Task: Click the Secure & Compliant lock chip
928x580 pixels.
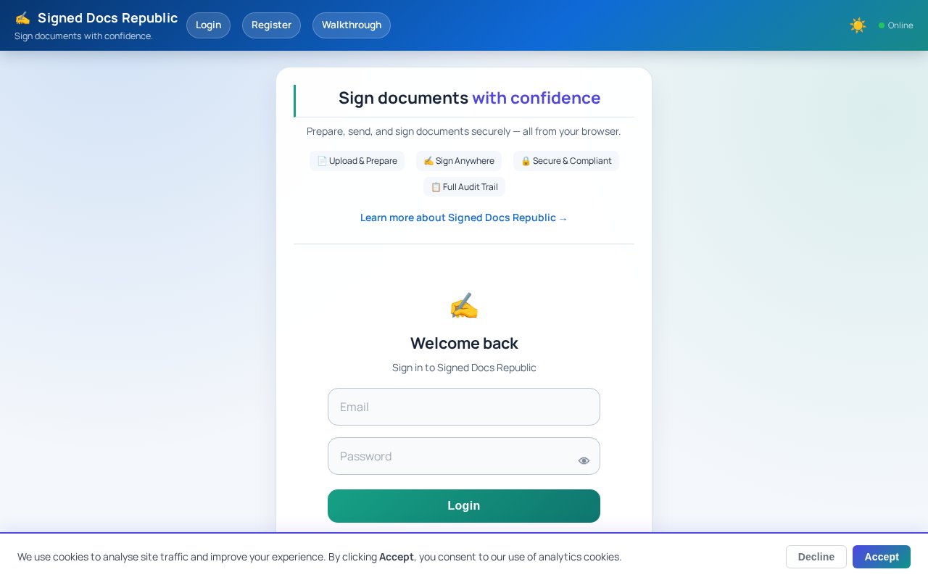Action: pos(566,161)
